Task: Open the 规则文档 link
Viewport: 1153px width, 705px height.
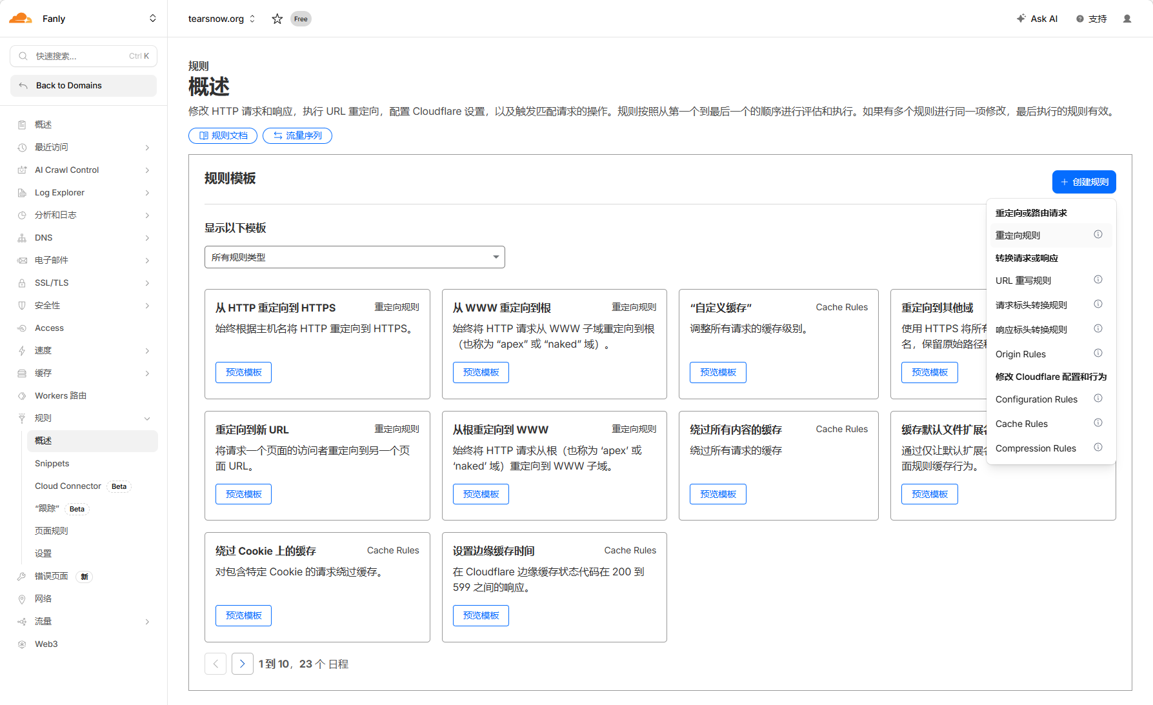Action: pos(223,135)
